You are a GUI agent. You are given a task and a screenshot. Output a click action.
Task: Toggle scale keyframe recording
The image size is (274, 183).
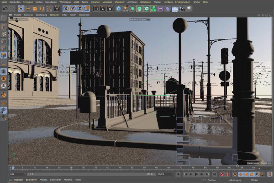pyautogui.click(x=246, y=174)
